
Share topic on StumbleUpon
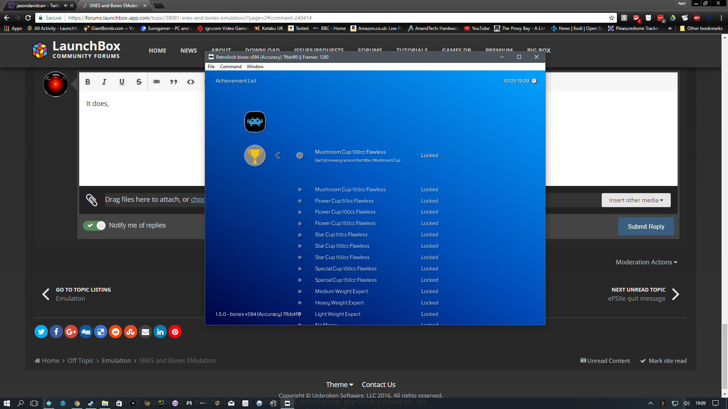pyautogui.click(x=130, y=332)
